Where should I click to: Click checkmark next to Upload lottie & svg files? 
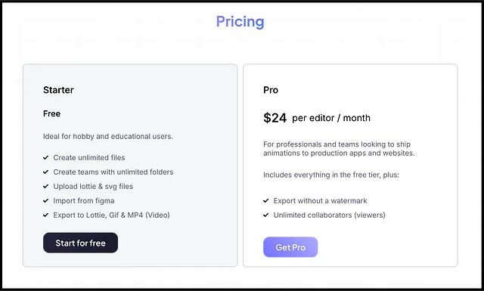click(x=46, y=187)
